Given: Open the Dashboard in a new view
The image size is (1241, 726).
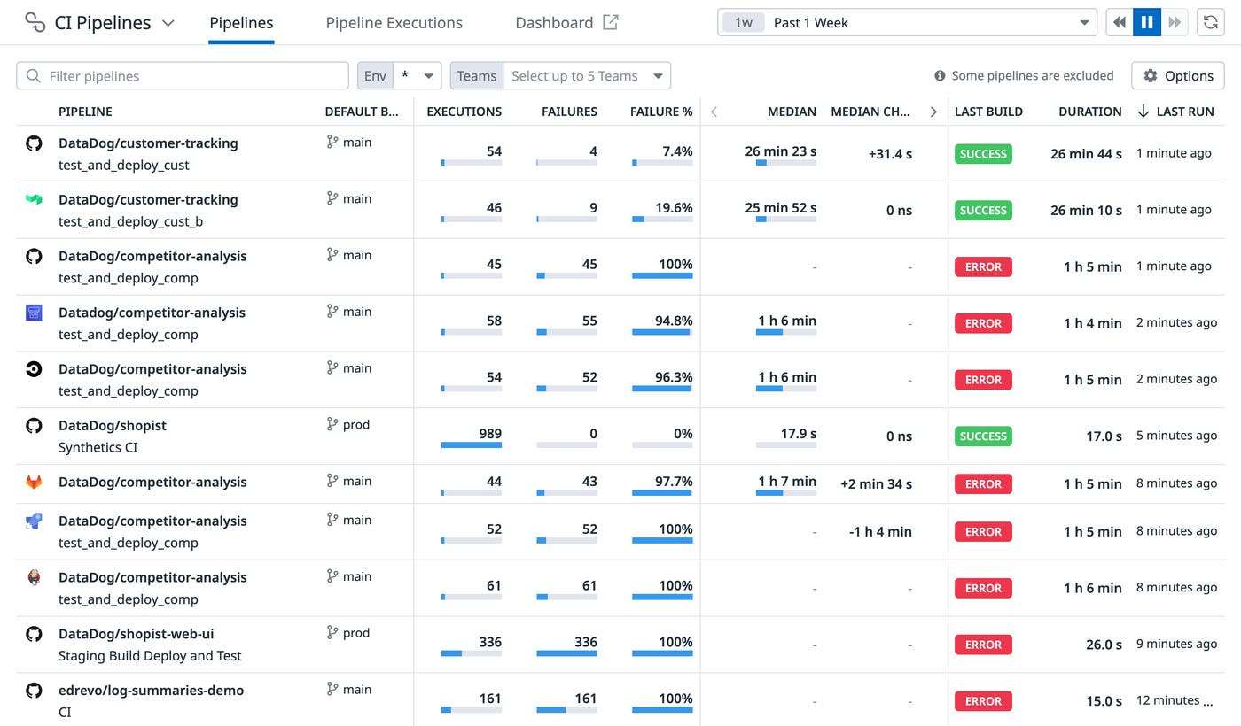Looking at the screenshot, I should (566, 22).
